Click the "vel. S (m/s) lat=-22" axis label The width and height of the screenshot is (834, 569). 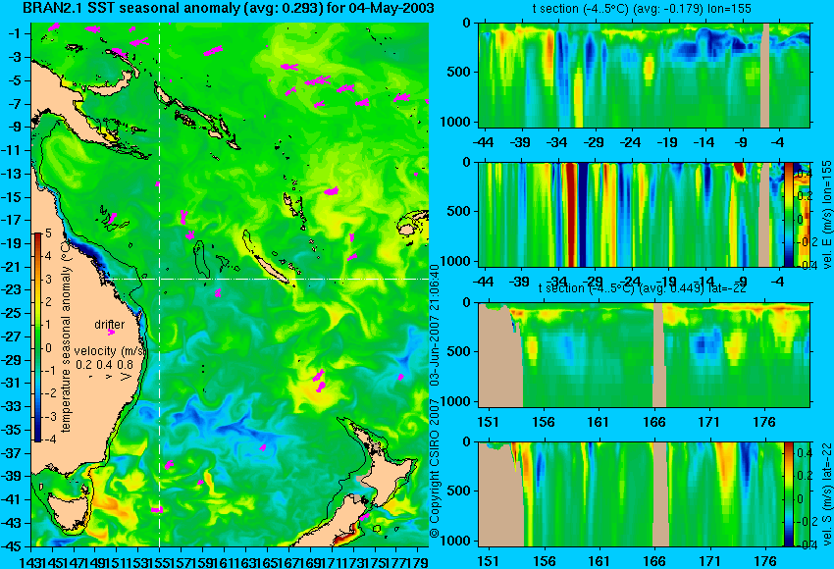pyautogui.click(x=826, y=494)
